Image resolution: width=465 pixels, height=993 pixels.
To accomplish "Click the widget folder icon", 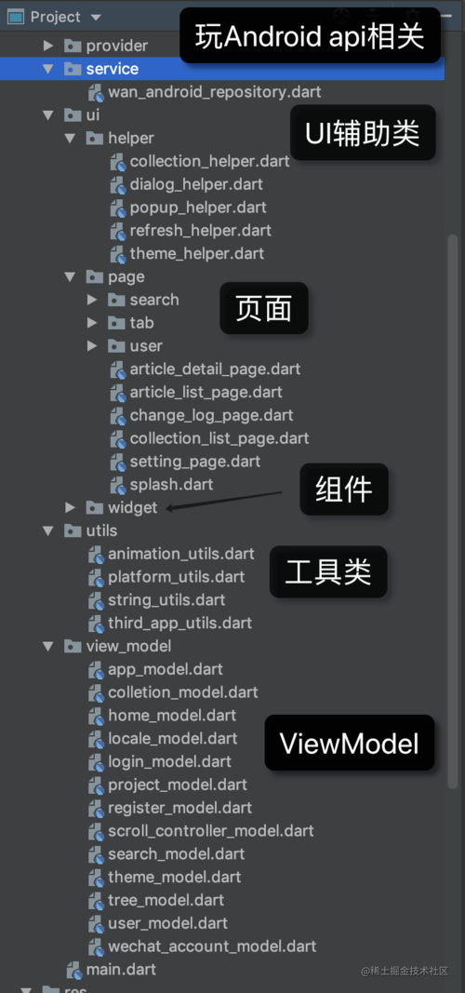I will tap(94, 508).
